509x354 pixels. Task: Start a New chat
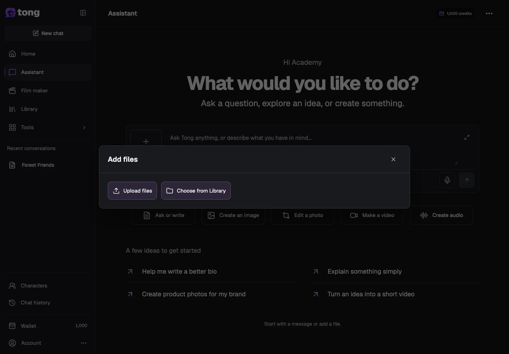click(48, 33)
